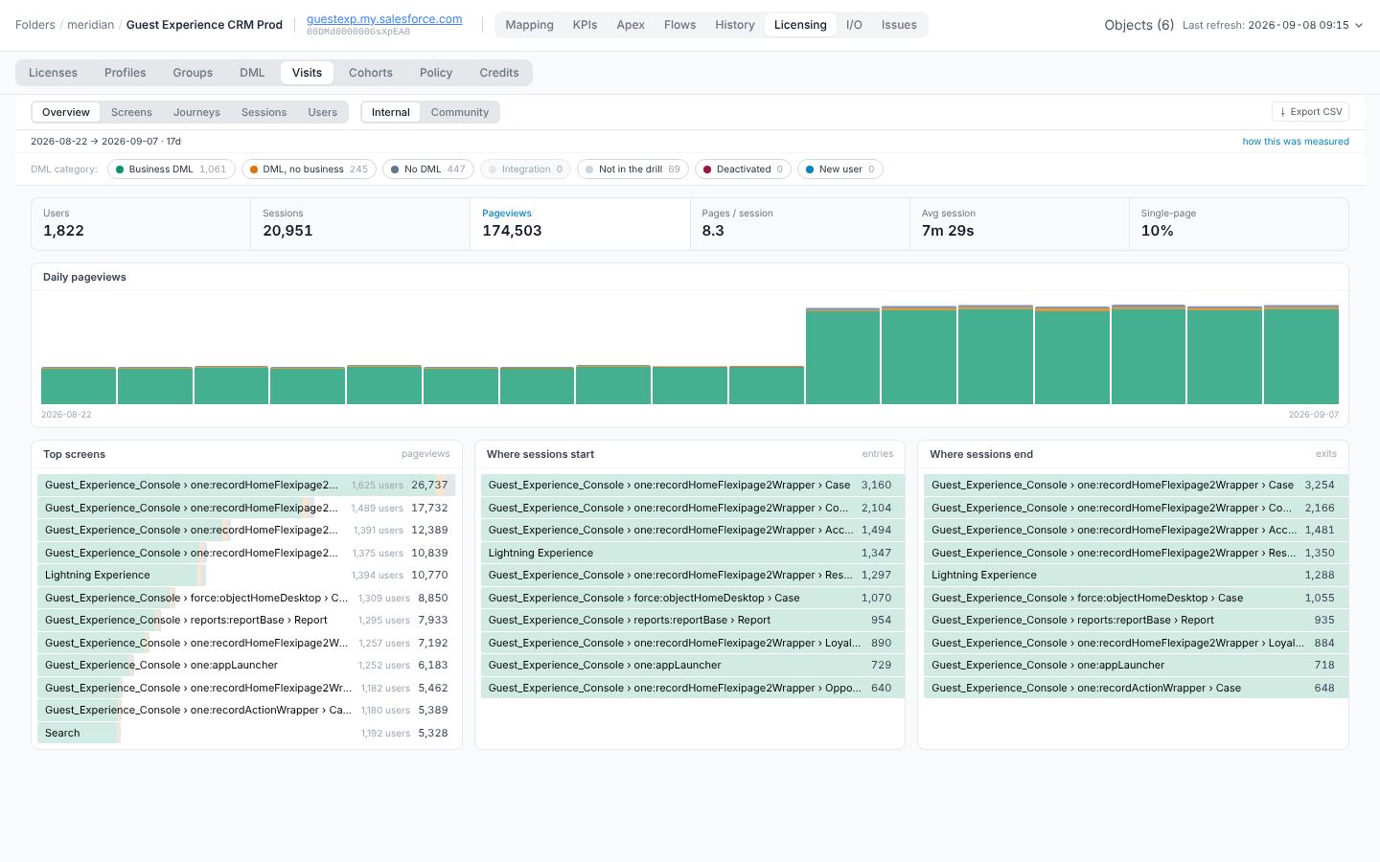The image size is (1380, 862).
Task: Switch to the DML sub-tab
Action: [252, 73]
